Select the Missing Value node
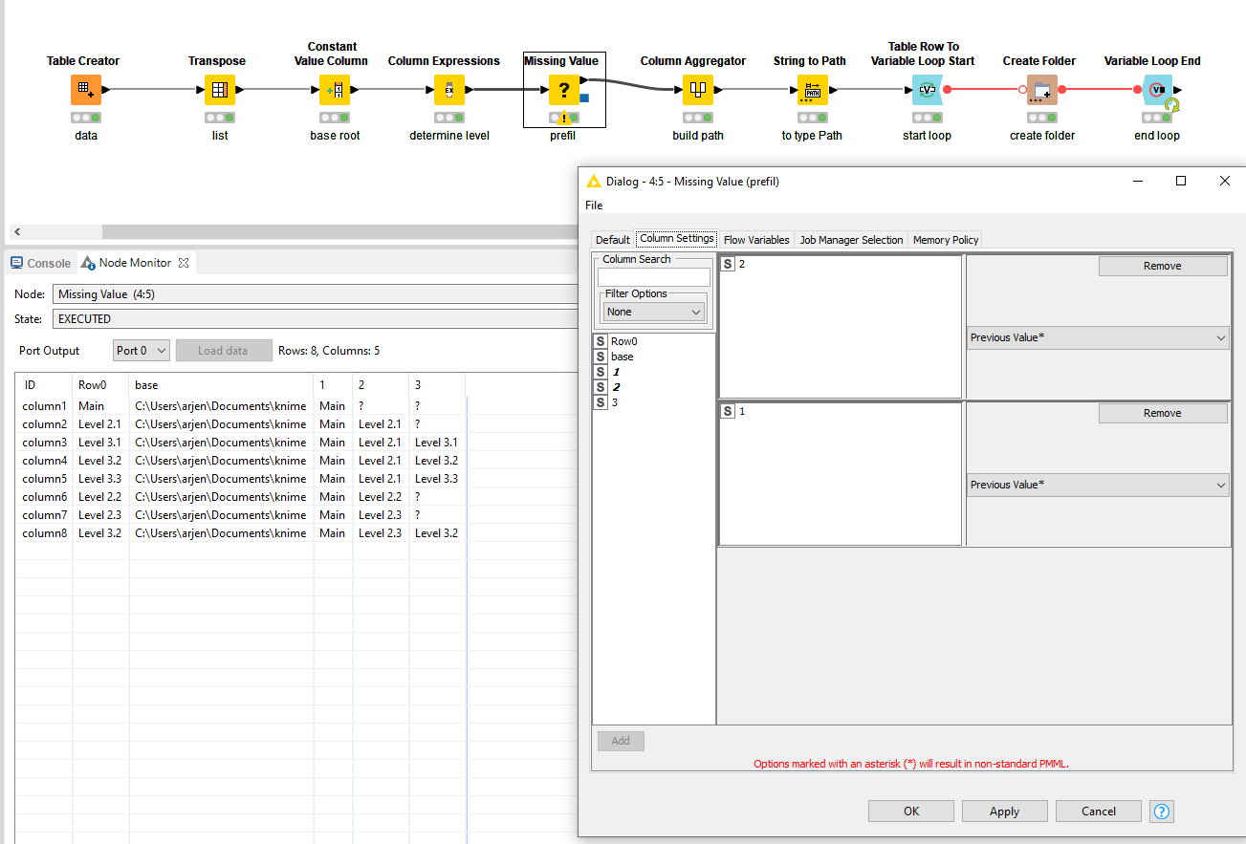The width and height of the screenshot is (1246, 844). click(x=563, y=90)
